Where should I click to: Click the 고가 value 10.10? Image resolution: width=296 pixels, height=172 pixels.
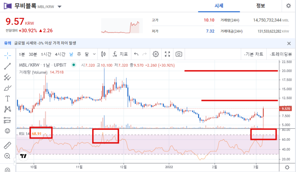point(209,20)
